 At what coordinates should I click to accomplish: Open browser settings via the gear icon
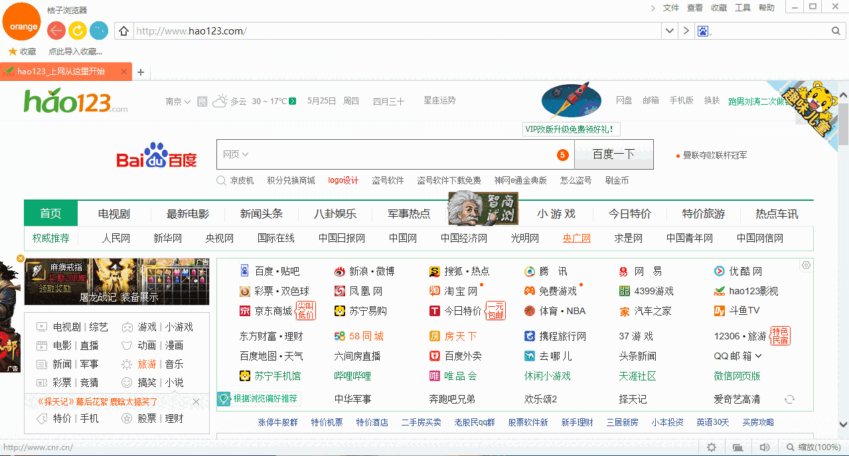point(711,447)
